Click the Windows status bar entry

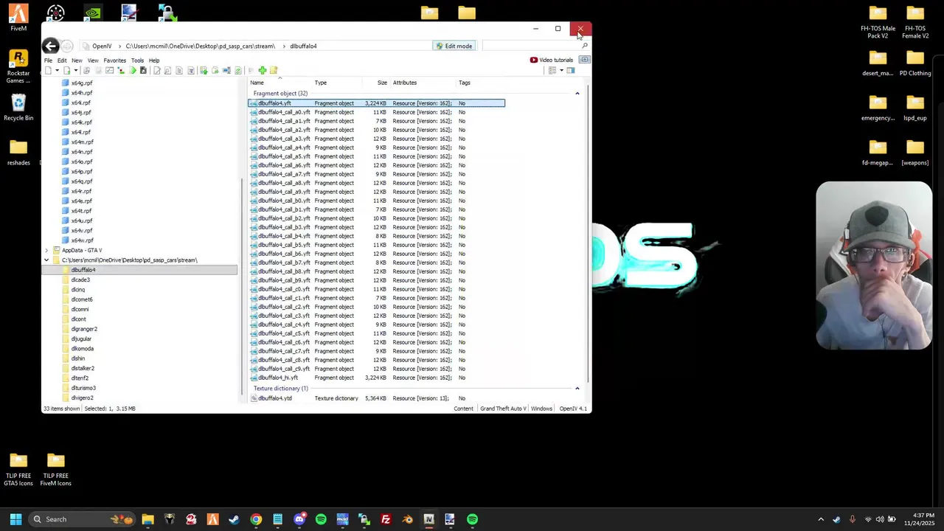coord(541,409)
